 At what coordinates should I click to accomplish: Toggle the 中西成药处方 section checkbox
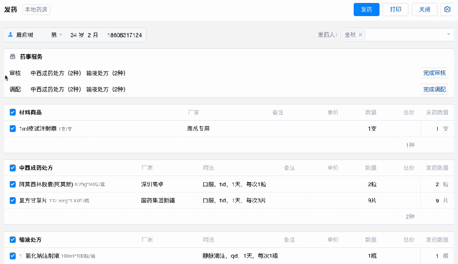[13, 168]
